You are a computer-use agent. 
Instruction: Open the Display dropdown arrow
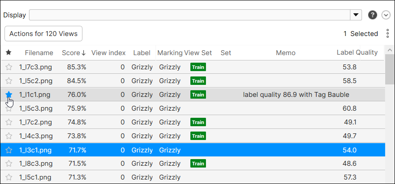tap(356, 15)
